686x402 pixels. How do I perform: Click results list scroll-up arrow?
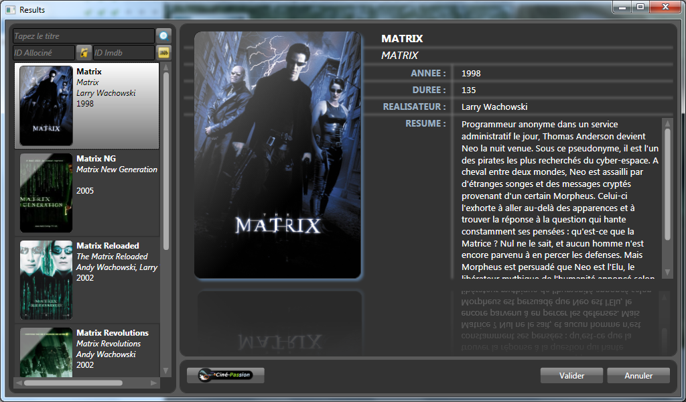[x=166, y=67]
